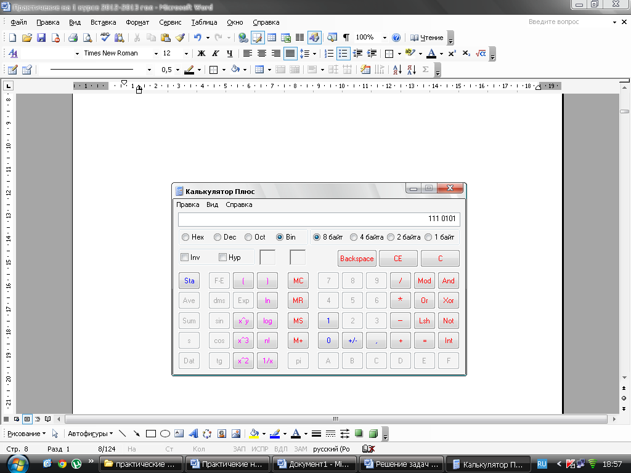Insert hyperlink using the globe icon

[x=243, y=38]
